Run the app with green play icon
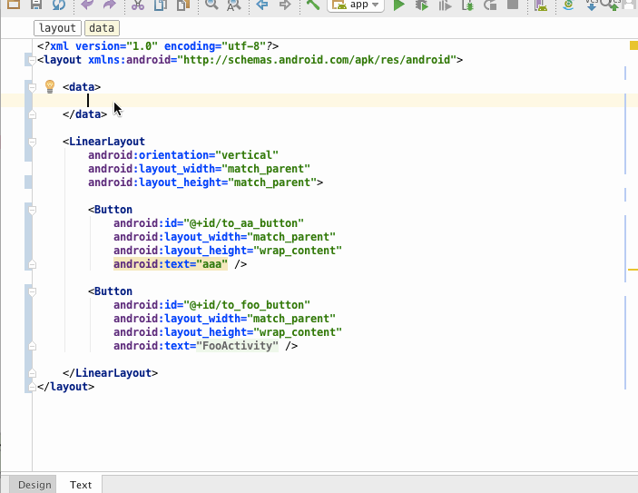 click(x=399, y=5)
